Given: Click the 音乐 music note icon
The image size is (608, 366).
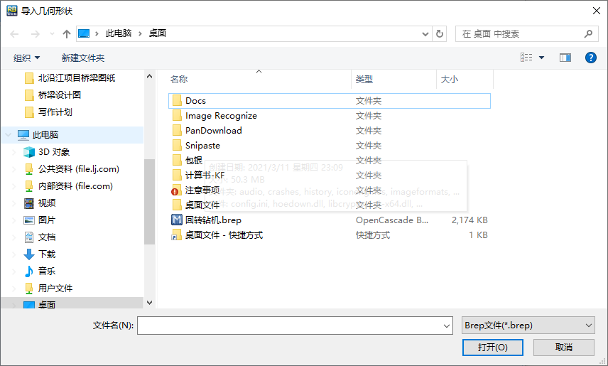Looking at the screenshot, I should [29, 271].
